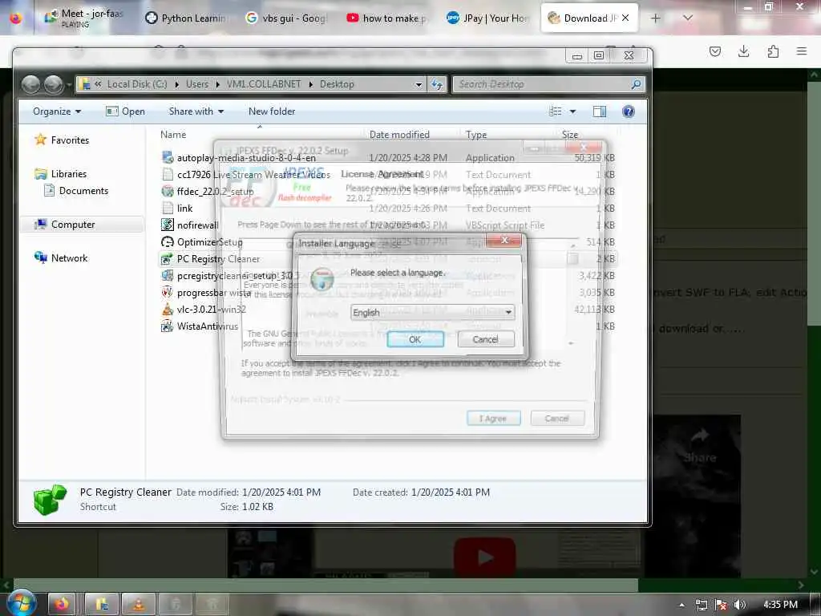Create a New folder
Image resolution: width=821 pixels, height=616 pixels.
coord(272,111)
